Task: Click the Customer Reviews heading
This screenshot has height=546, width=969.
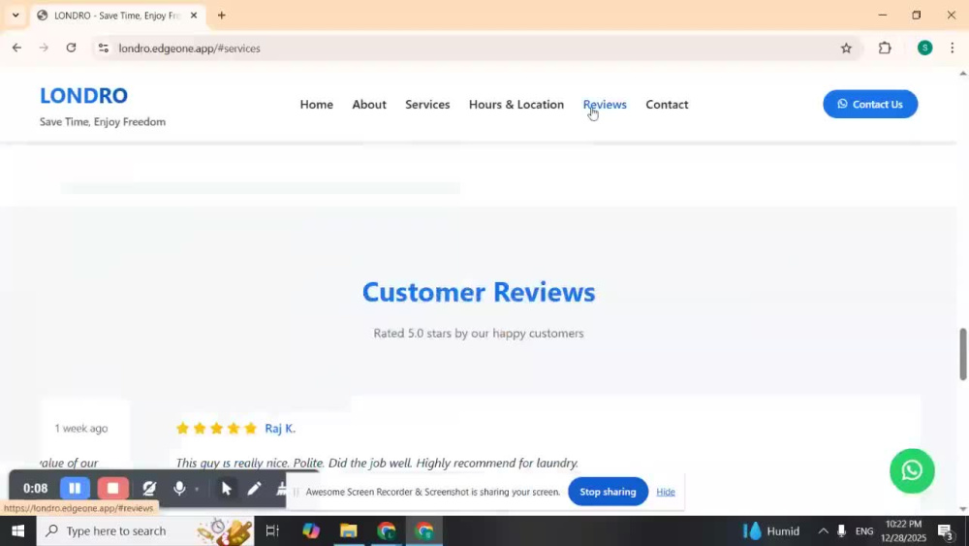Action: pos(479,292)
